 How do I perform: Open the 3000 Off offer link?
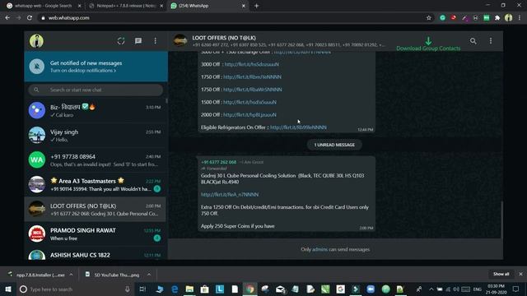pos(251,64)
